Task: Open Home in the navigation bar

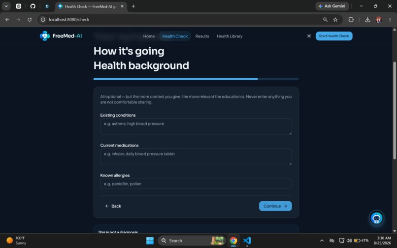Action: [x=149, y=36]
